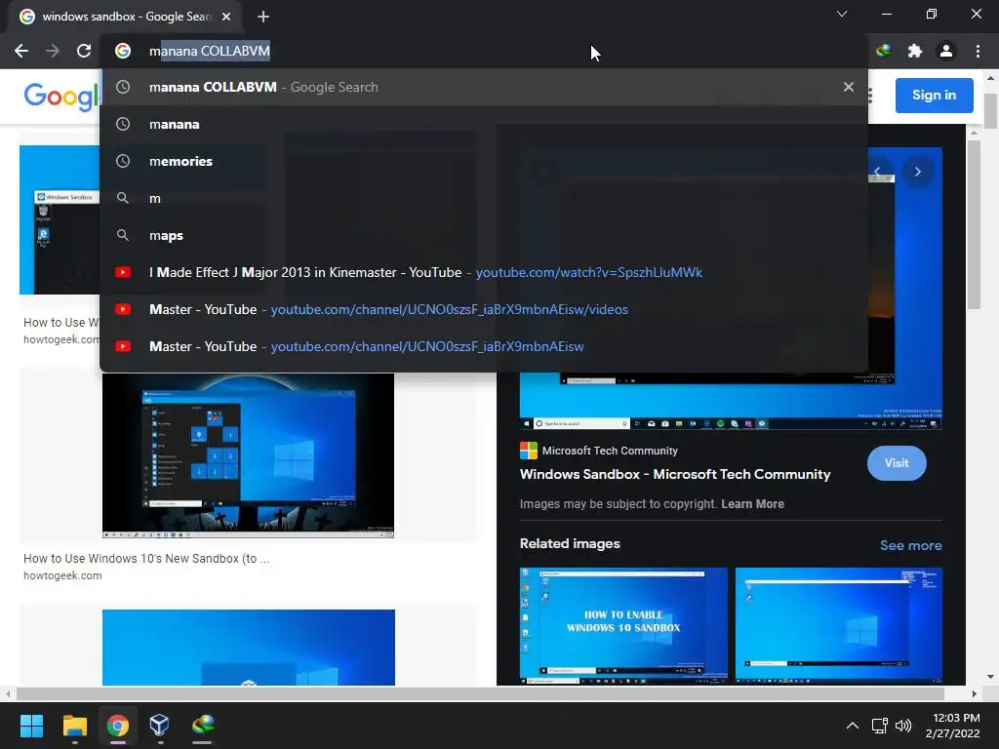Remove the manana COLLABVM suggestion with X
Screen dimensions: 999x749
(848, 87)
